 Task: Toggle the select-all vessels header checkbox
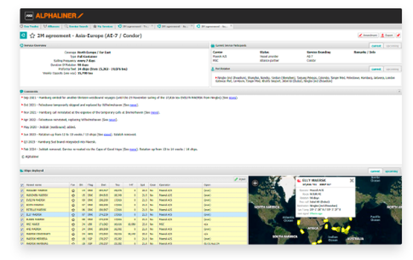pos(22,185)
